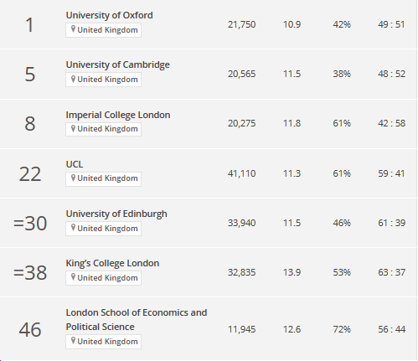Click the location pin under University of Edinburgh
418x361 pixels.
73,228
